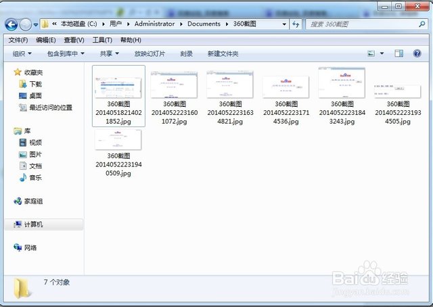Viewport: 433px width, 307px height.
Task: Click the computer icon beside 计算机
Action: 18,225
